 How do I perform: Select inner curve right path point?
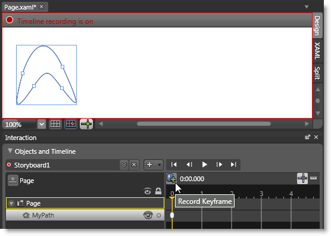point(62,88)
